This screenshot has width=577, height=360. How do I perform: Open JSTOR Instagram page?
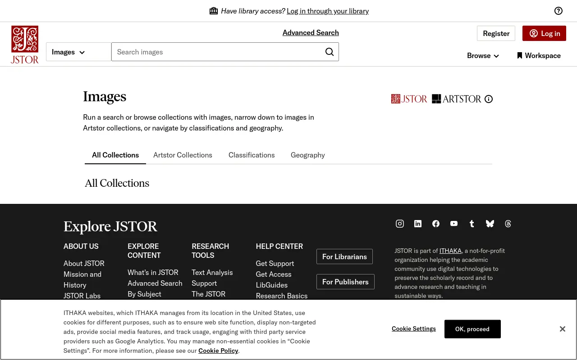tap(400, 224)
